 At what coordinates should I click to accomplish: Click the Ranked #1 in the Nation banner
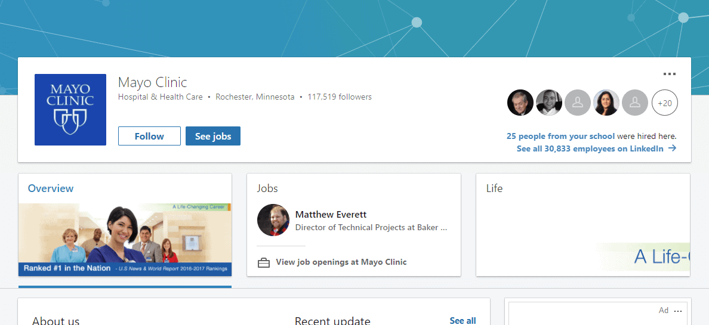(125, 268)
